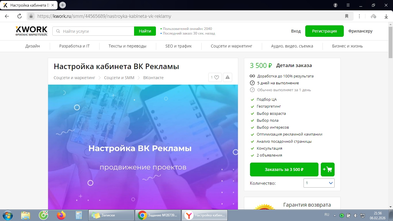Follow the Соцсети и SMM breadcrumb link
The width and height of the screenshot is (393, 221).
click(119, 78)
